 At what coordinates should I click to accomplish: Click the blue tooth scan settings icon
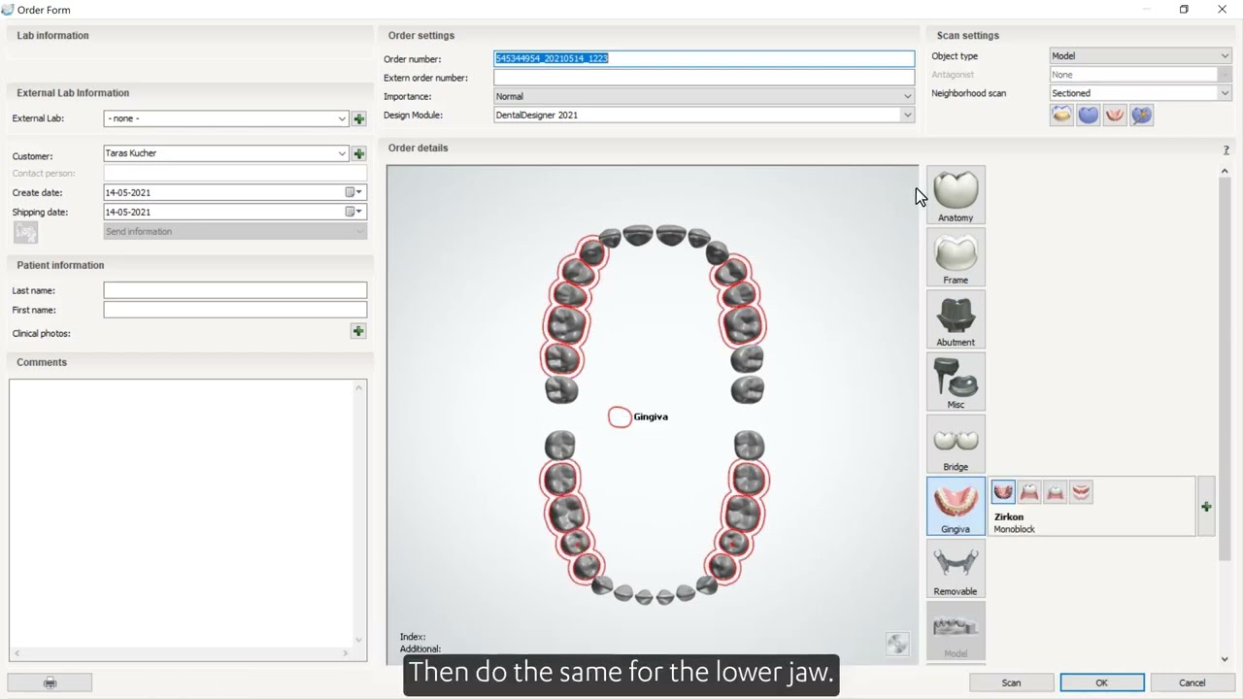1089,115
